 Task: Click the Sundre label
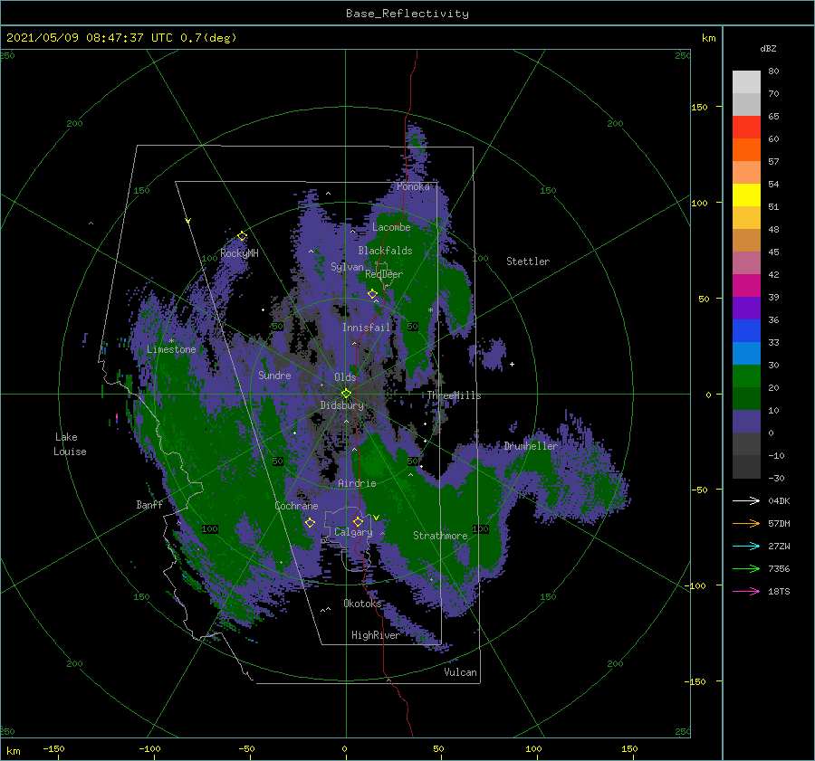tap(274, 376)
